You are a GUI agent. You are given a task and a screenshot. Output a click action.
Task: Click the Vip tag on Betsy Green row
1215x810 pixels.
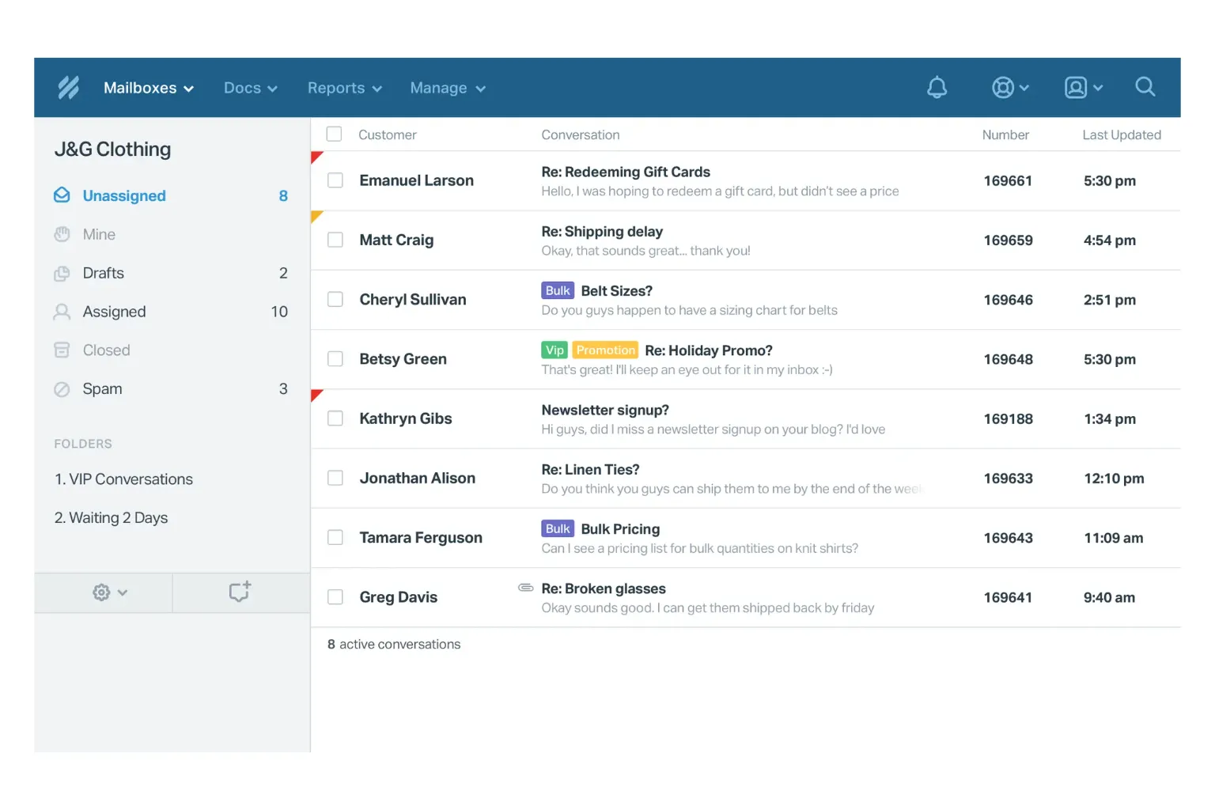click(555, 350)
